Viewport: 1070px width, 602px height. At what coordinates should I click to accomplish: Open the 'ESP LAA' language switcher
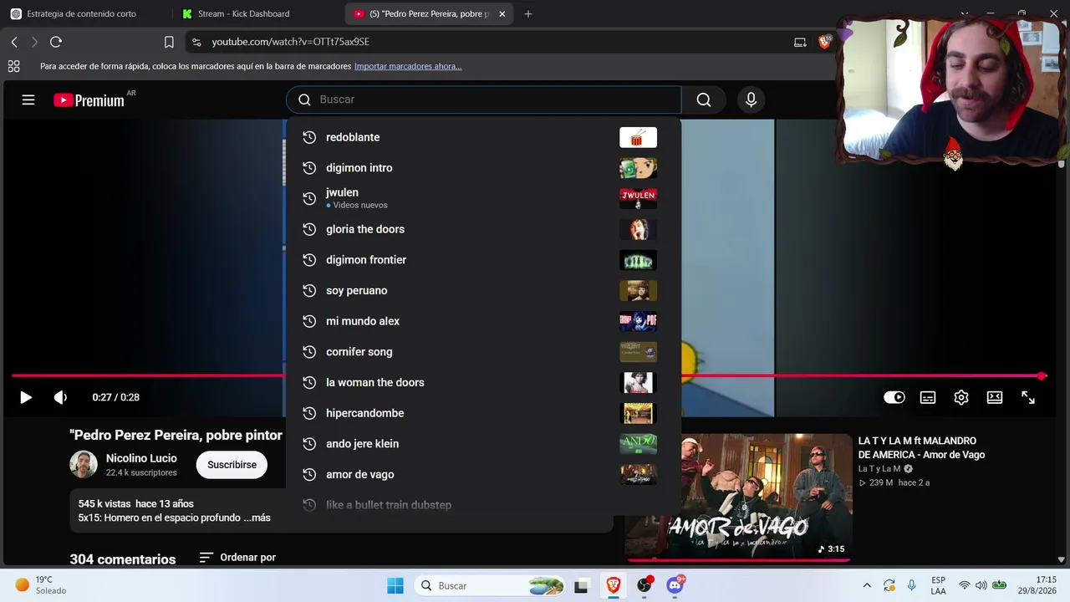coord(939,585)
